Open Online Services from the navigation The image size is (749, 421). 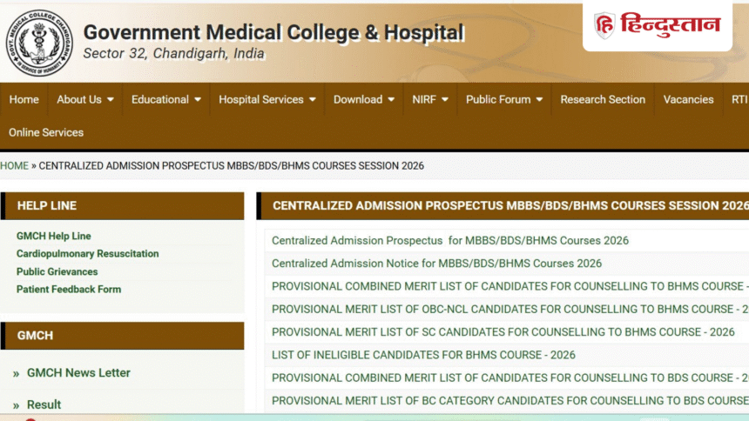46,132
